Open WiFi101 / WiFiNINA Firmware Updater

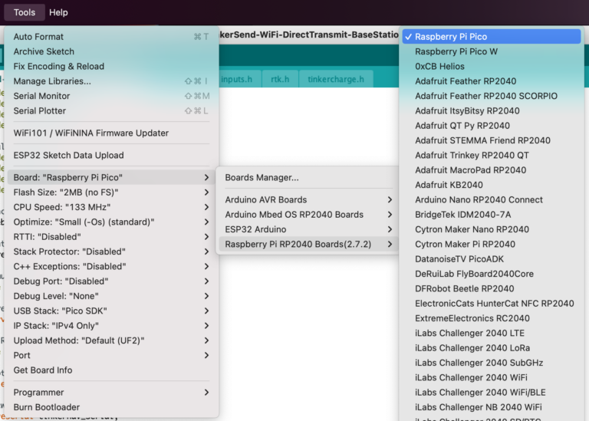pyautogui.click(x=111, y=133)
